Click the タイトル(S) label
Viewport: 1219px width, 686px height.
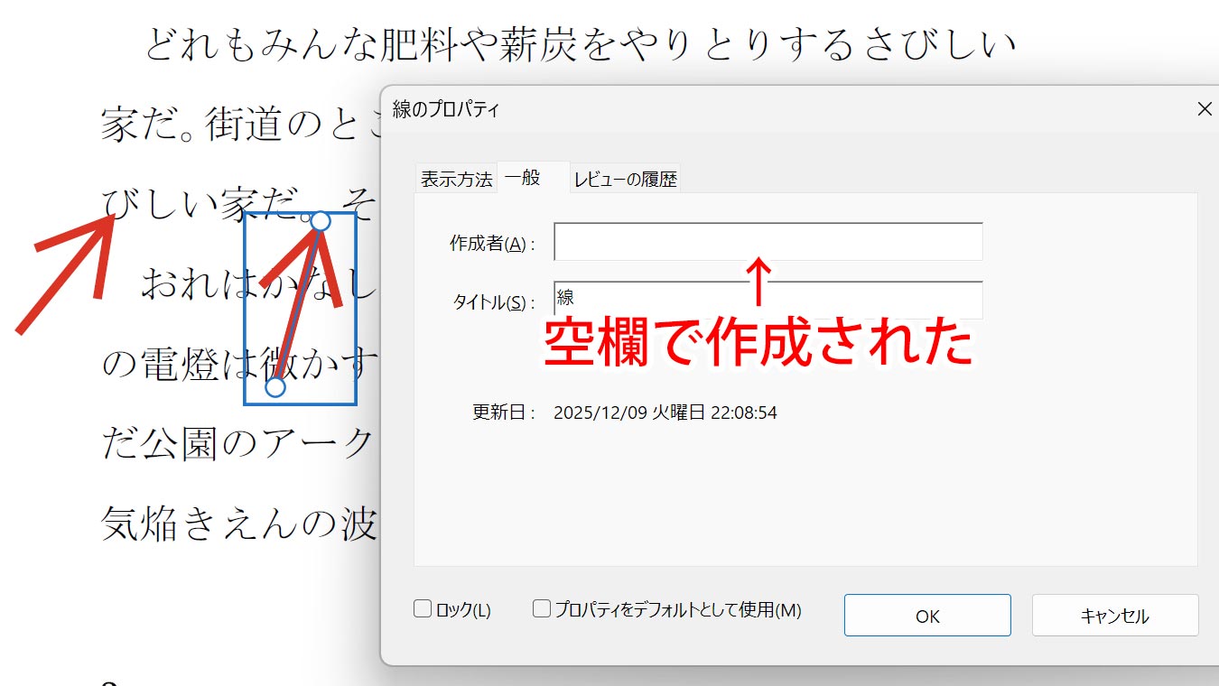[x=493, y=303]
